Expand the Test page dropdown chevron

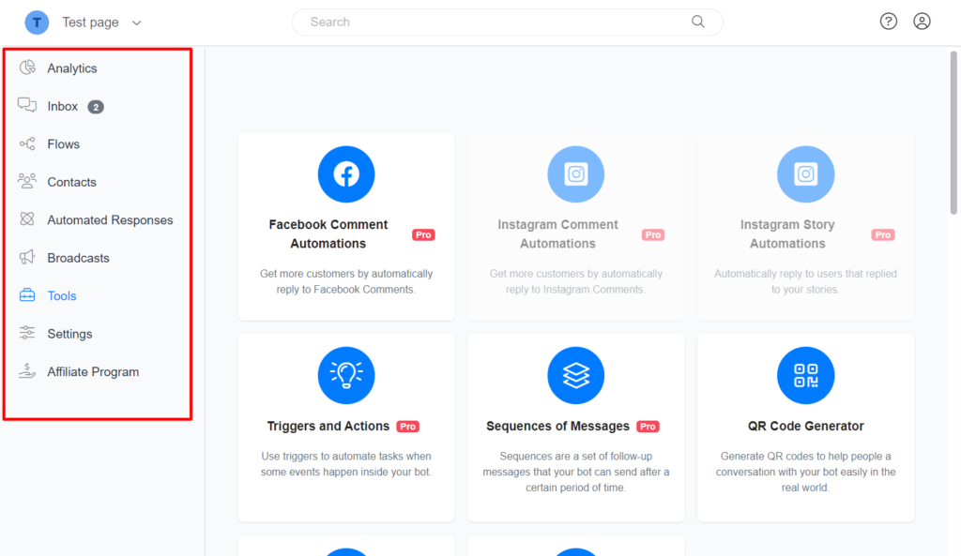[x=137, y=23]
